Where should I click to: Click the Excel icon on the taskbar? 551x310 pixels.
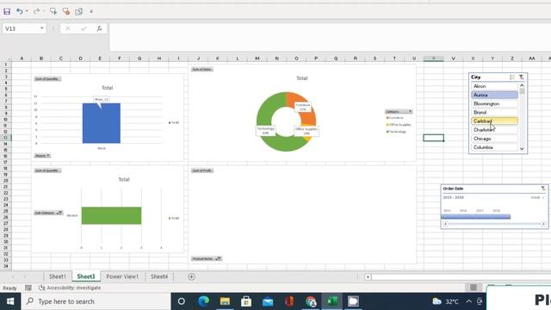[x=332, y=301]
